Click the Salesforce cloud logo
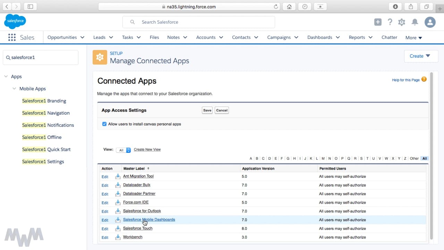The height and width of the screenshot is (250, 444). (15, 22)
